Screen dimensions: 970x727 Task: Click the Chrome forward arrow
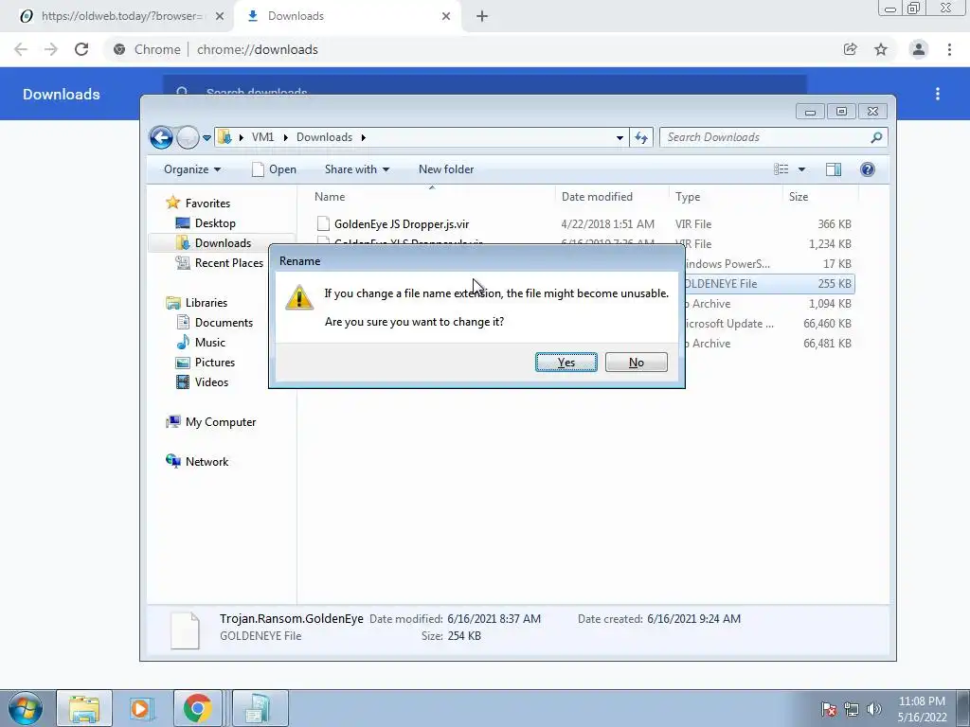pos(51,49)
